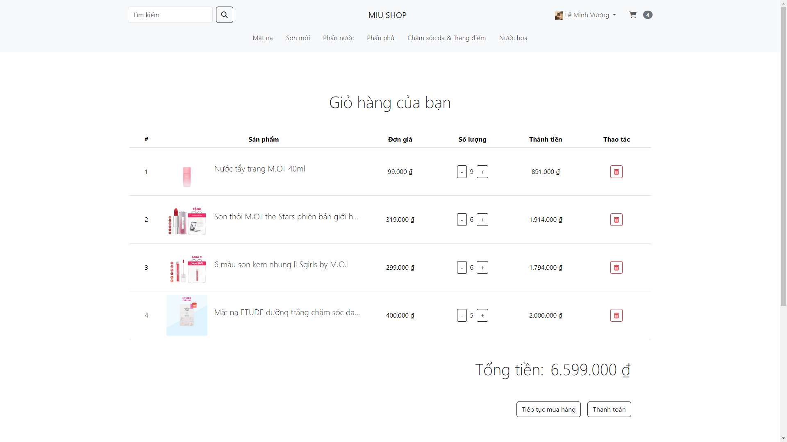The width and height of the screenshot is (787, 442).
Task: Remove Mặt nạ ETUDE with trash icon
Action: click(616, 316)
